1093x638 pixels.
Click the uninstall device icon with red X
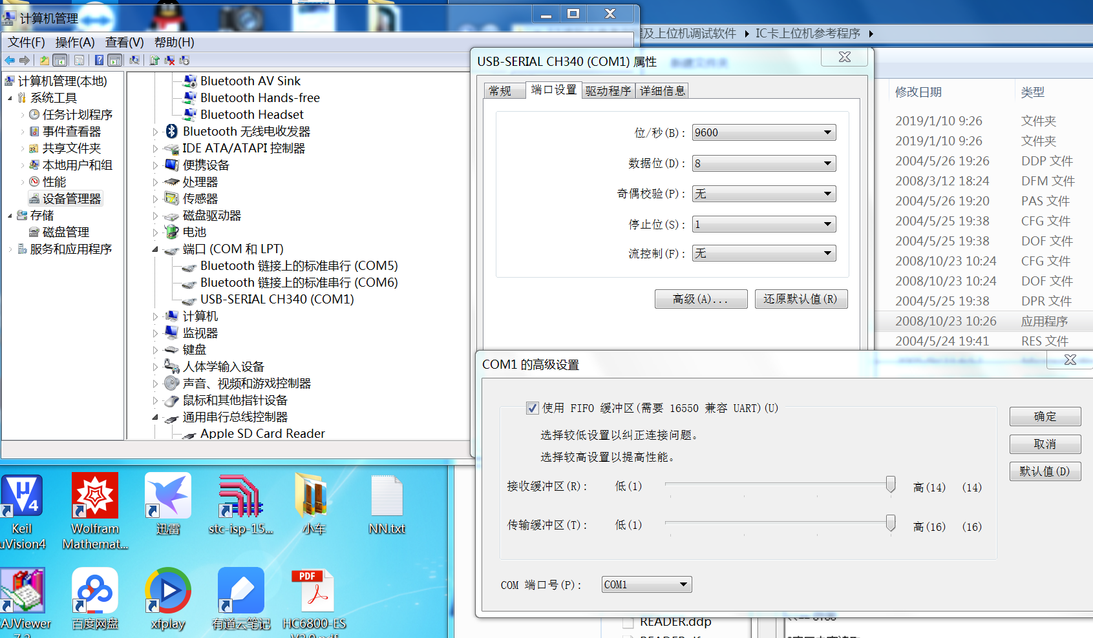click(x=171, y=60)
